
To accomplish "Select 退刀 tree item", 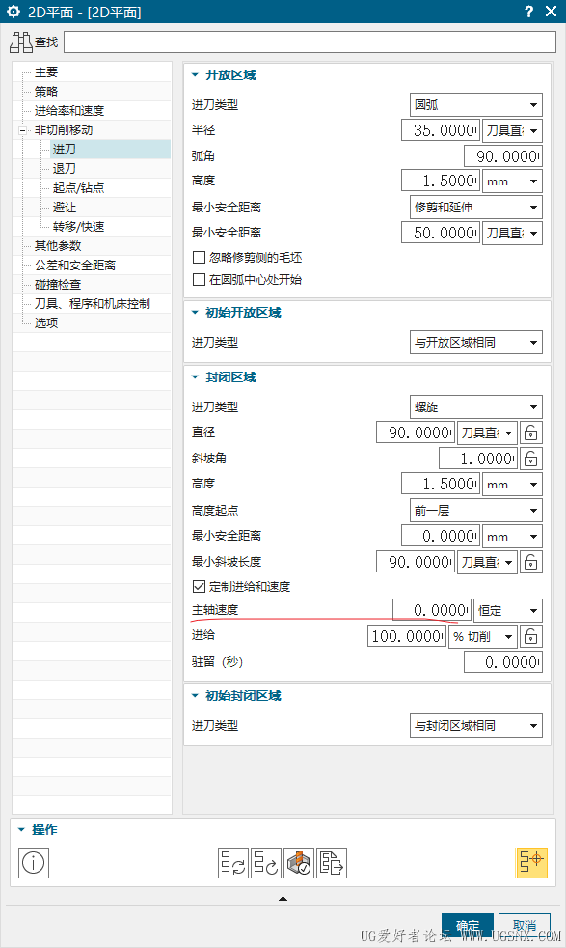I will (64, 169).
